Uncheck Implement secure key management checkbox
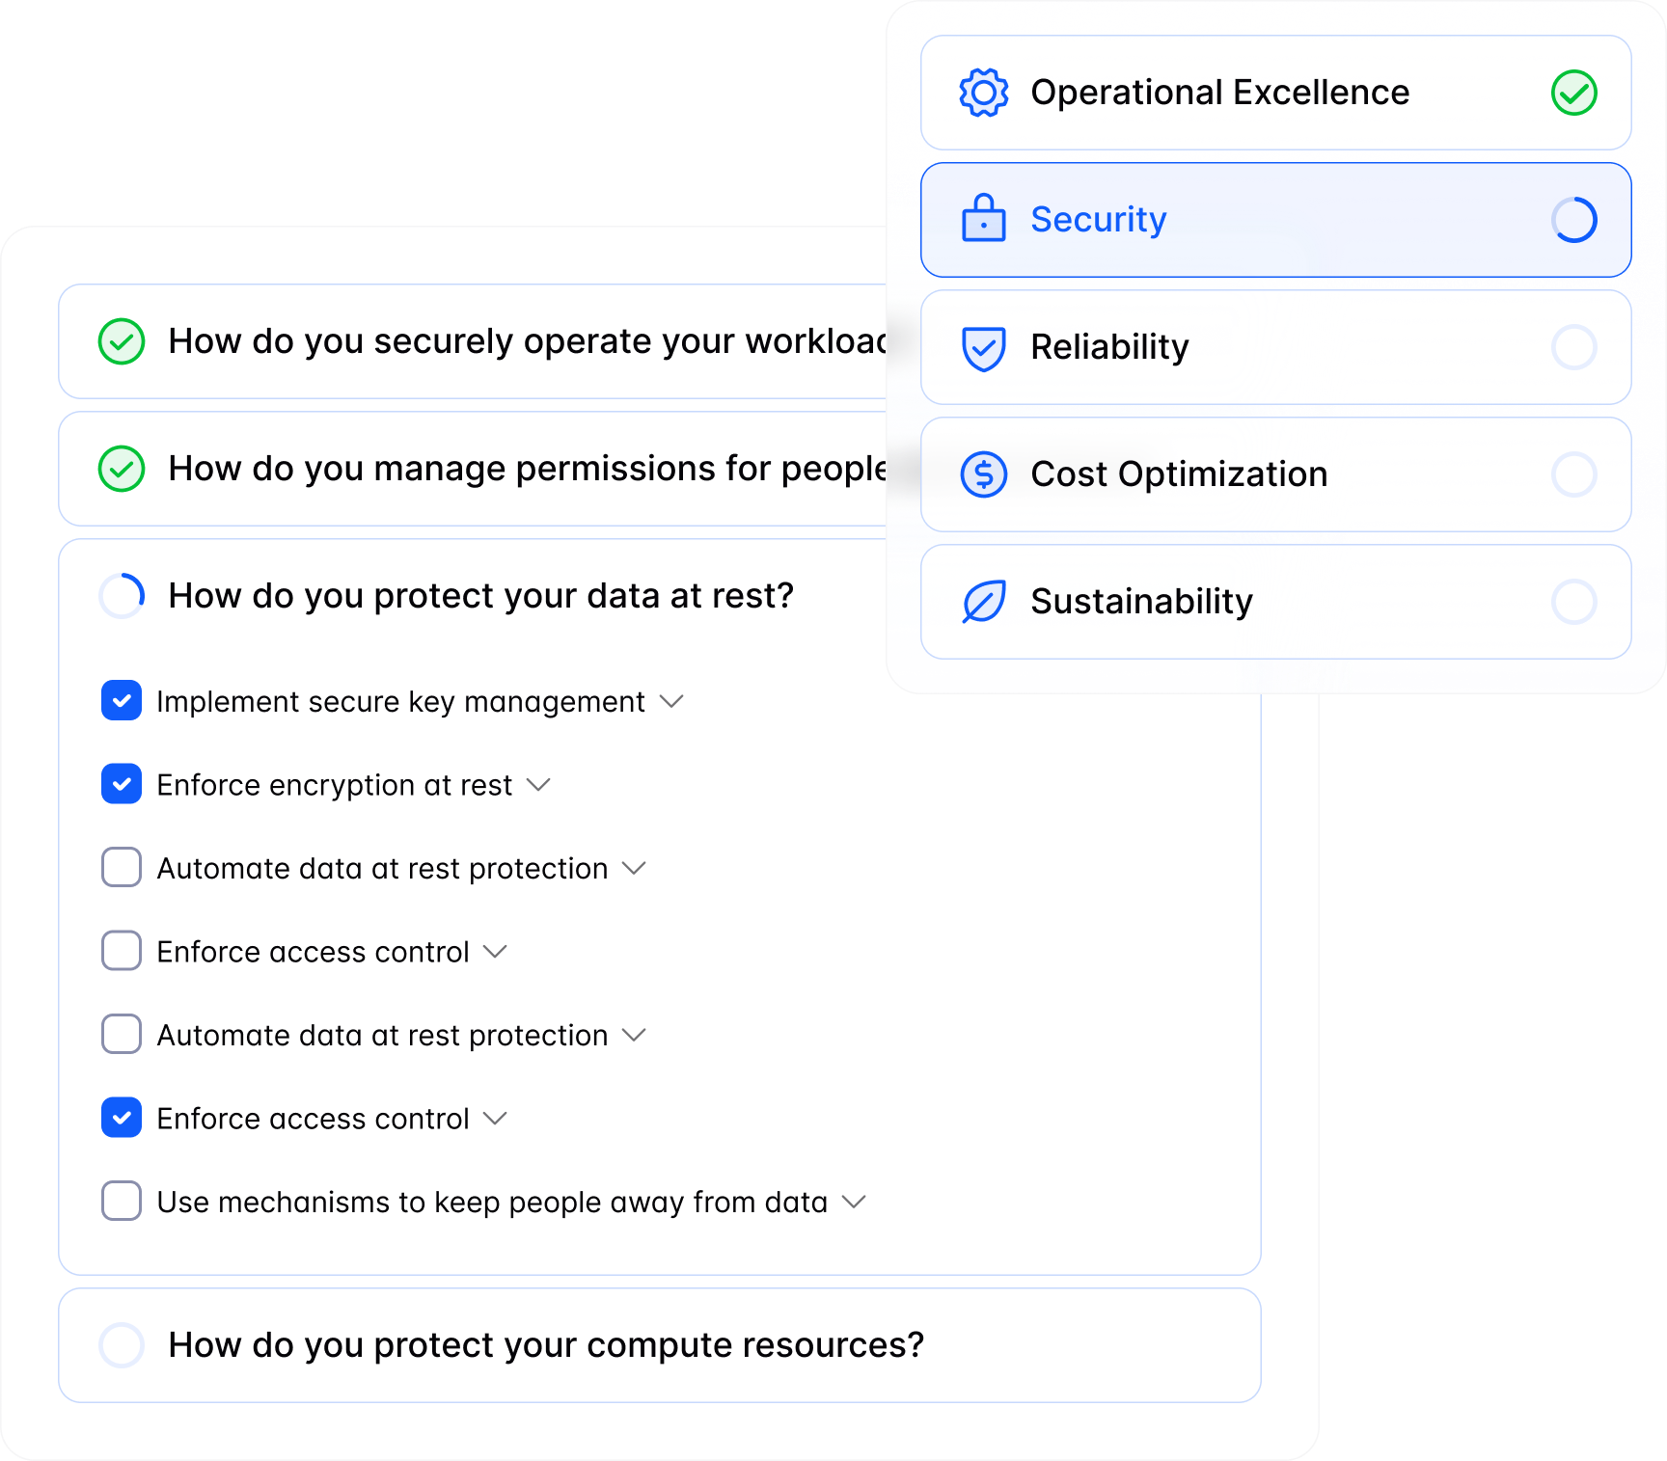The image size is (1667, 1461). coord(122,701)
